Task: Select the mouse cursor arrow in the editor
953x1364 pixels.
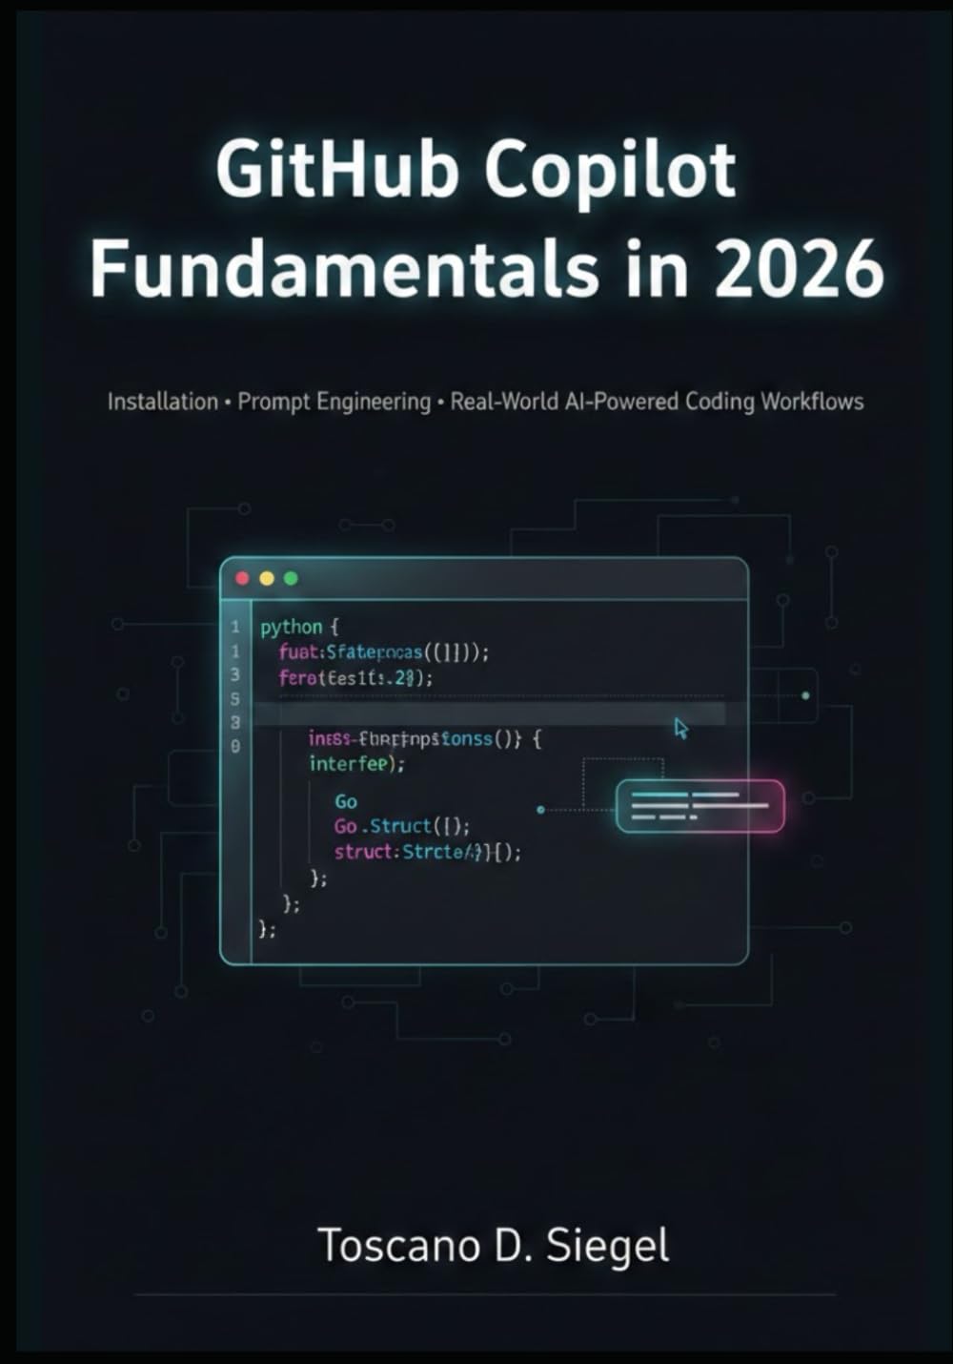Action: [x=680, y=728]
